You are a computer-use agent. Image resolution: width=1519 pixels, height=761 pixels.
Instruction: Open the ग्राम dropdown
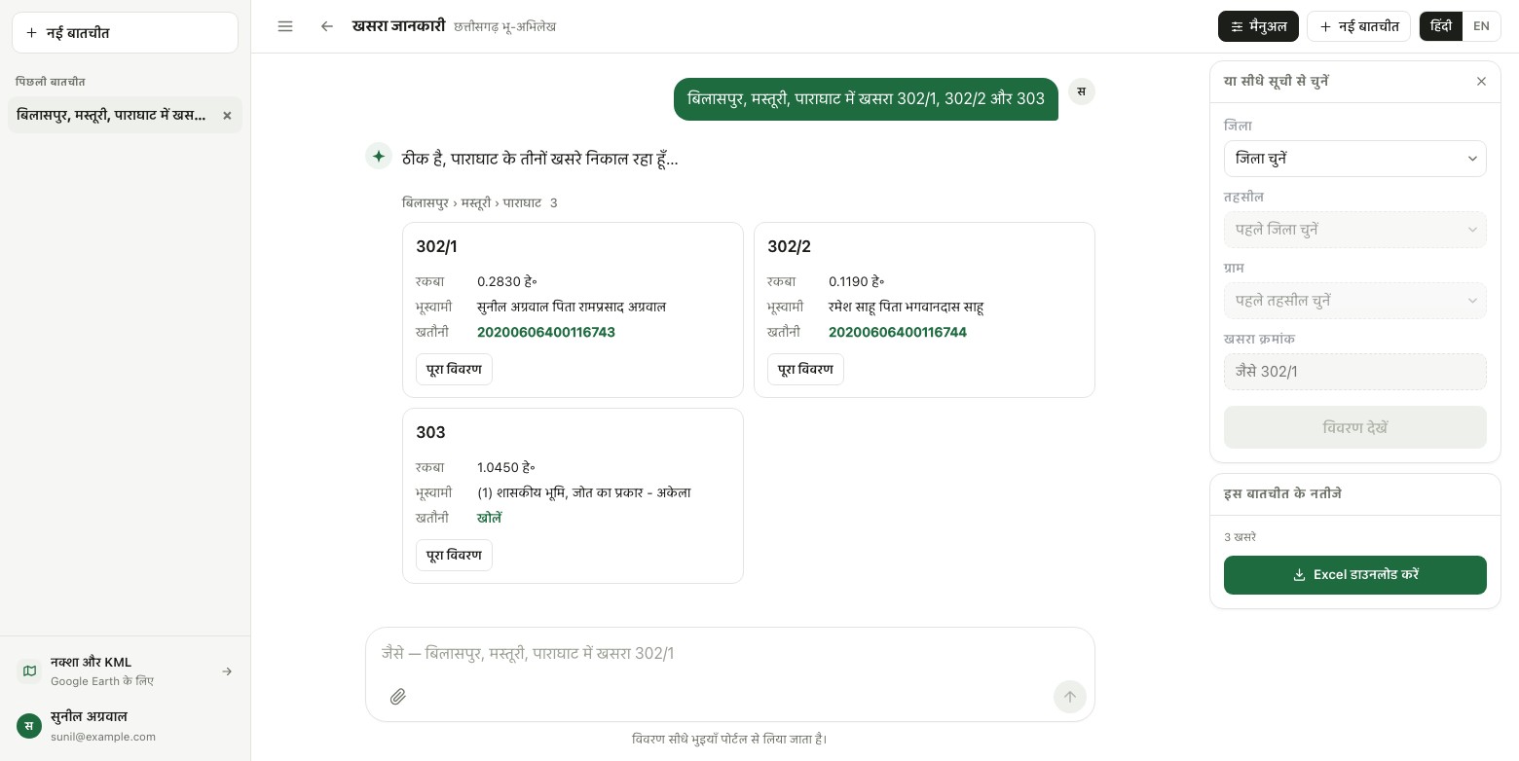point(1354,301)
